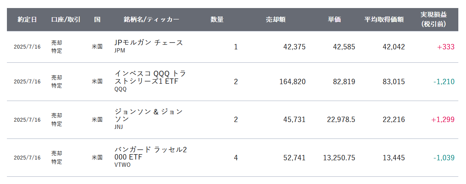The height and width of the screenshot is (184, 466).
Task: Open the バンガード ラッセル2000 ETF entry
Action: pyautogui.click(x=150, y=153)
